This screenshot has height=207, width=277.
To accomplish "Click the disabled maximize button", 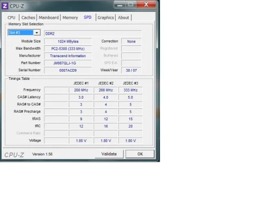I will tap(131, 4).
